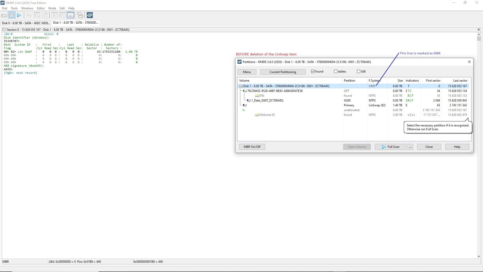This screenshot has width=483, height=272.
Task: Click the DMDE logo toolbar icon
Action: (x=90, y=15)
